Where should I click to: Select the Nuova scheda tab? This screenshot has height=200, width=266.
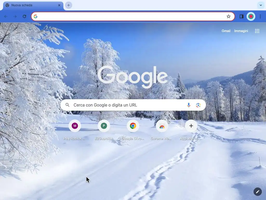click(x=33, y=5)
